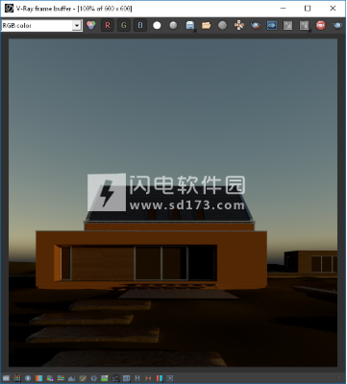
Task: Click the V-Ray frame buffer title bar icon
Action: pyautogui.click(x=9, y=9)
